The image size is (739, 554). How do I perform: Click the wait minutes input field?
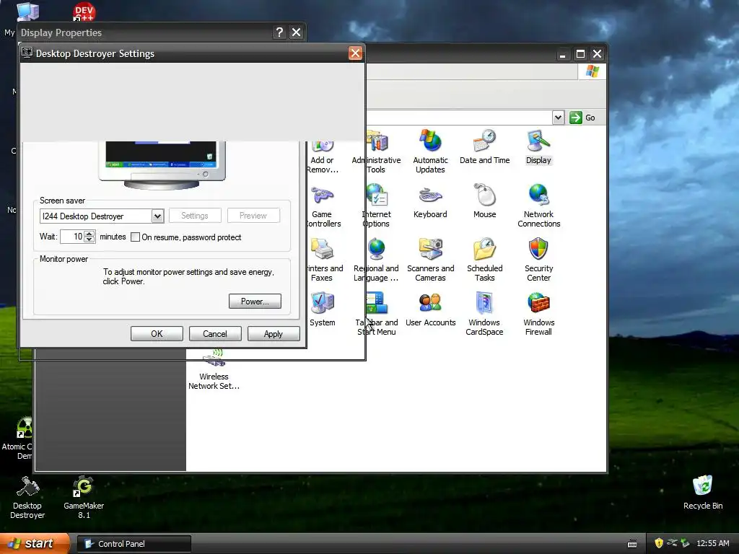[72, 237]
